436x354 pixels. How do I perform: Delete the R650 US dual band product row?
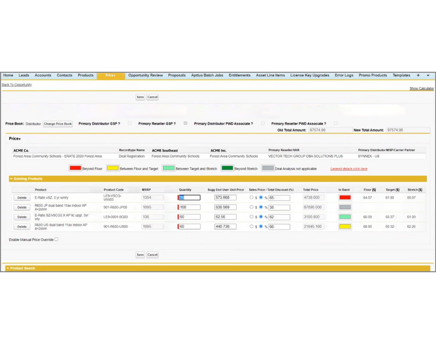[x=22, y=226]
